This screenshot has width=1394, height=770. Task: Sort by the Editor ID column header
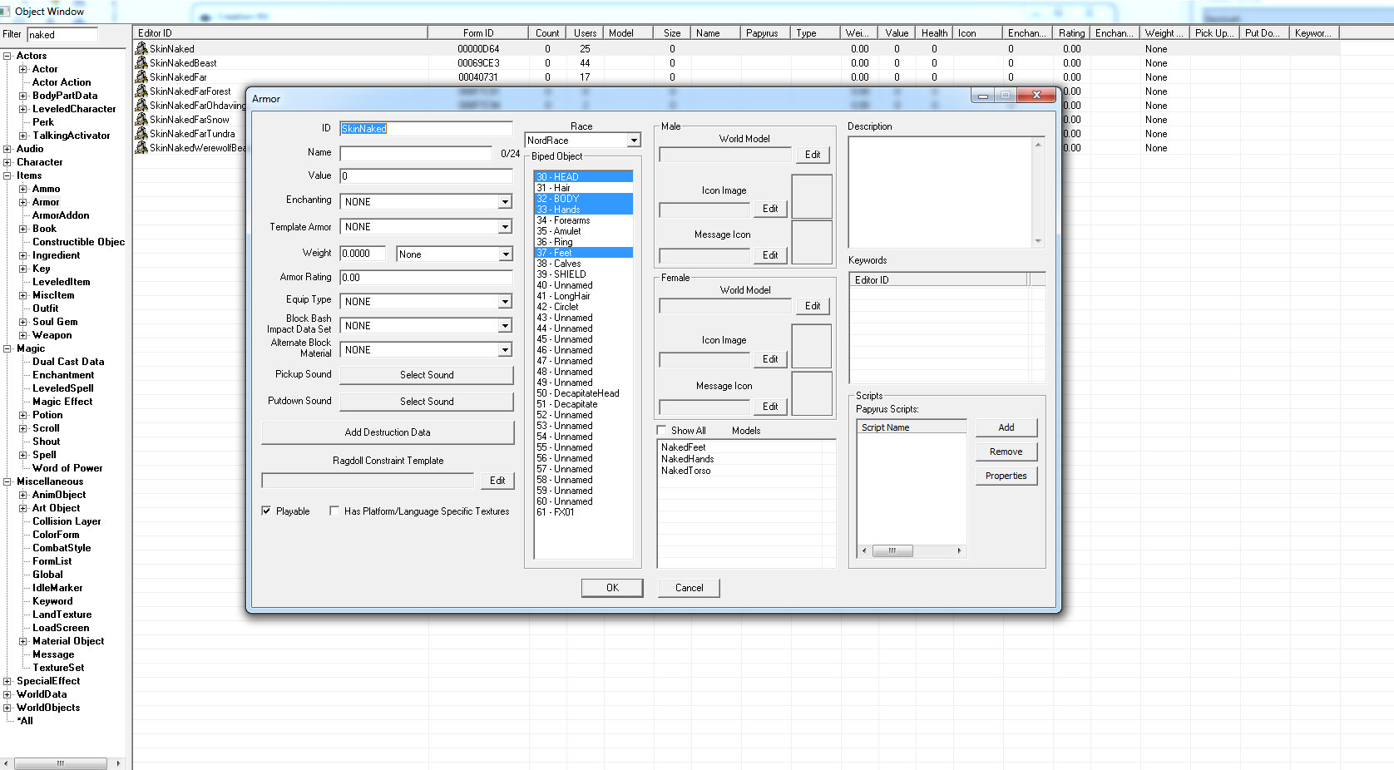point(280,33)
